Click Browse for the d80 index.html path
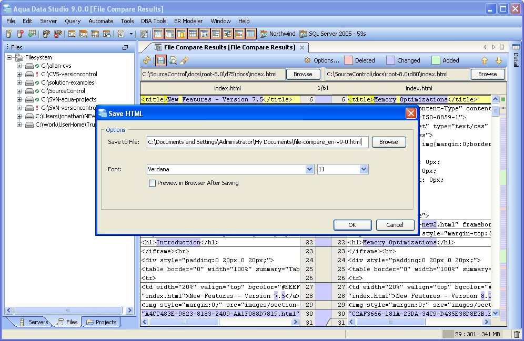524x341 pixels. [487, 74]
